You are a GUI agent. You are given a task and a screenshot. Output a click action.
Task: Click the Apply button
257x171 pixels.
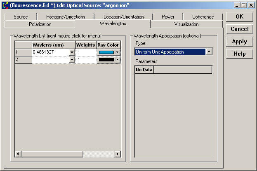coord(239,41)
